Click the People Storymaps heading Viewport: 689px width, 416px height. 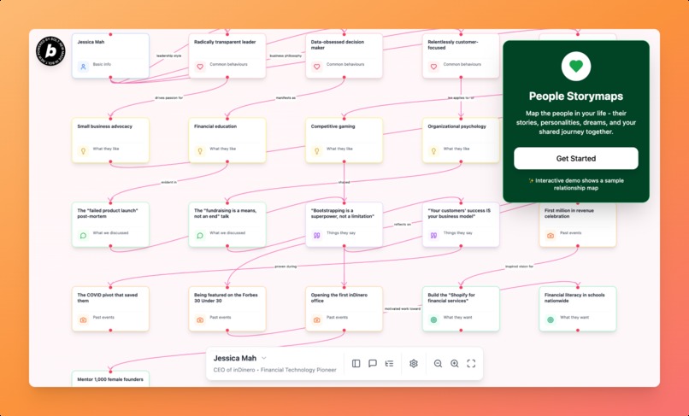[x=575, y=97]
